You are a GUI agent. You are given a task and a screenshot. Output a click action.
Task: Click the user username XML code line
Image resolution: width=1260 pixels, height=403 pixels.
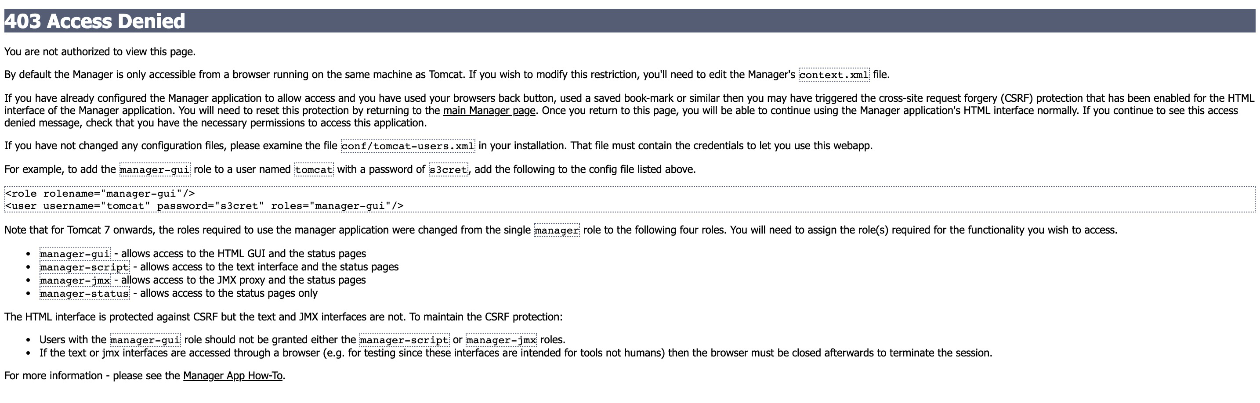[x=204, y=205]
